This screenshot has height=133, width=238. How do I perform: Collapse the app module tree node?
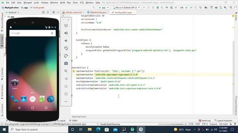(5, 17)
